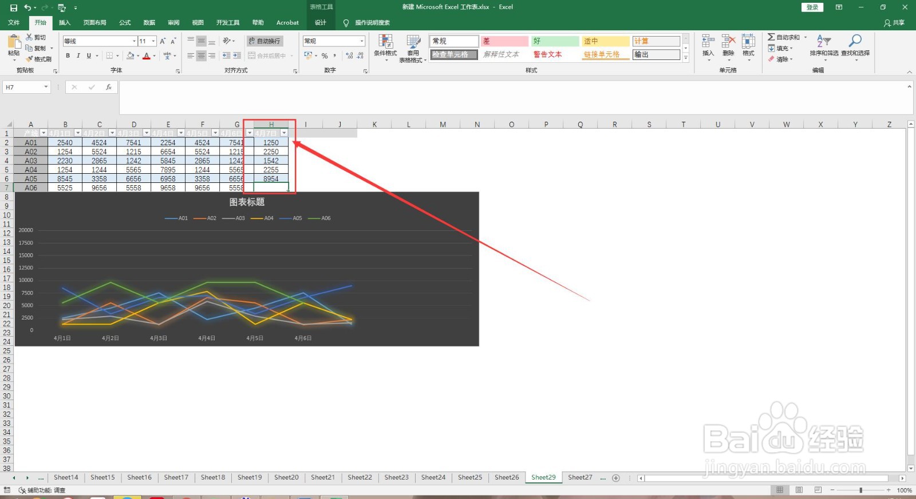Toggle Middle vertical alignment

201,41
